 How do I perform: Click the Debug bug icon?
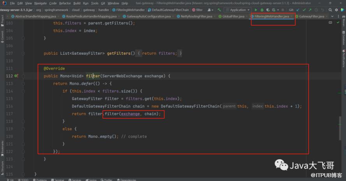point(261,10)
